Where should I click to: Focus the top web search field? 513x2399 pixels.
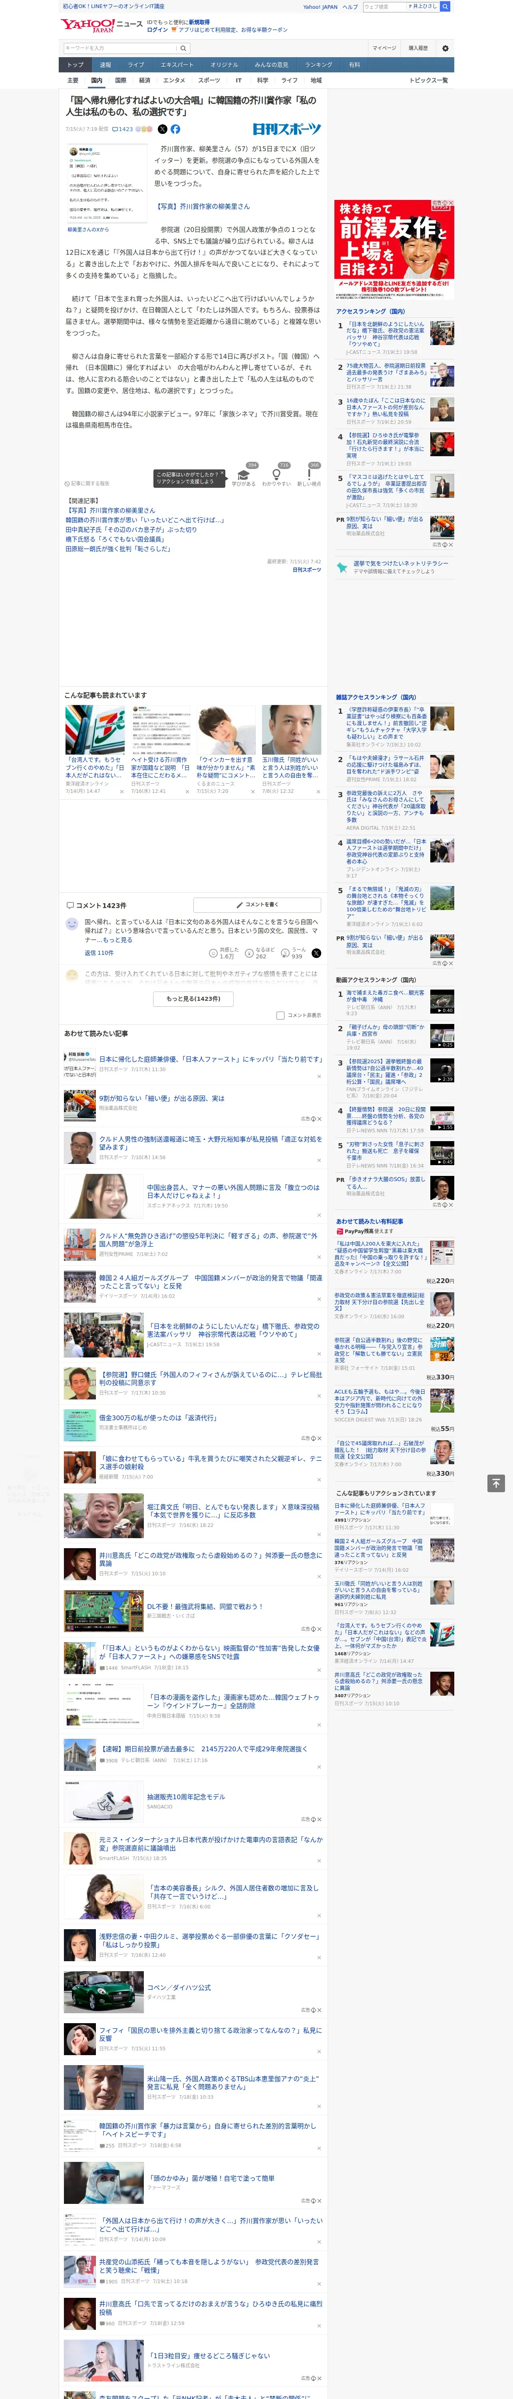(384, 6)
